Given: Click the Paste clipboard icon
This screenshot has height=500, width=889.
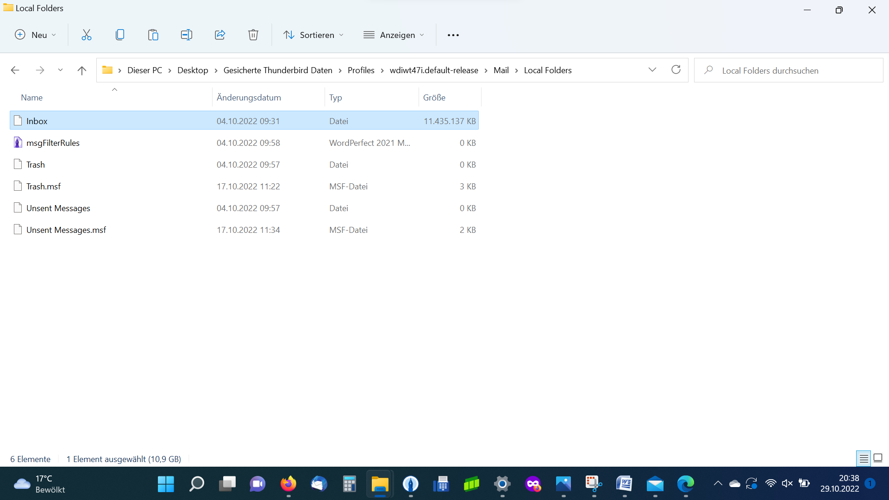Looking at the screenshot, I should point(153,35).
